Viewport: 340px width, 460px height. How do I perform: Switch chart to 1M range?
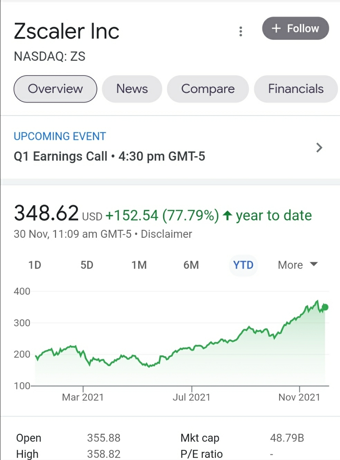click(x=139, y=265)
